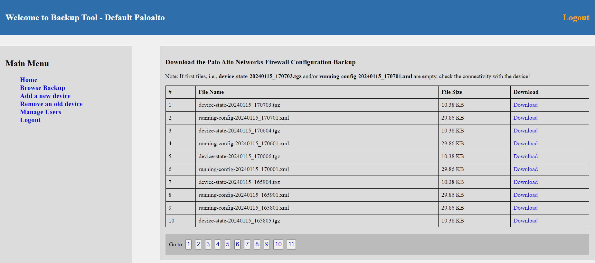
Task: Download device-state-20240115_170703.tgz
Action: pyautogui.click(x=525, y=105)
